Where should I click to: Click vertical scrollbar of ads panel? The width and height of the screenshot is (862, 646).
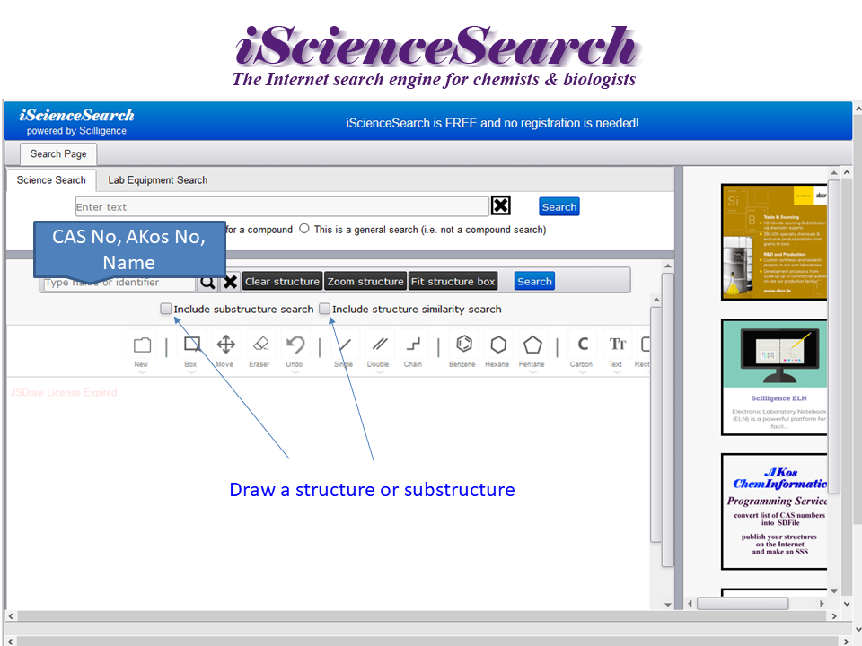(x=833, y=338)
